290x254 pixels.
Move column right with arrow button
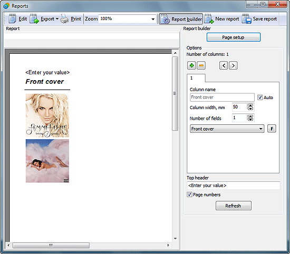(x=233, y=65)
